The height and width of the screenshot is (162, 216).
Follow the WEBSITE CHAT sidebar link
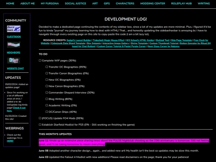pyautogui.click(x=16, y=68)
